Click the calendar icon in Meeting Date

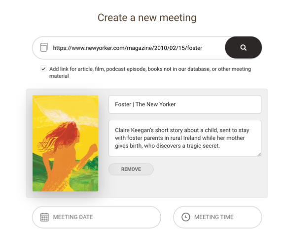(44, 217)
